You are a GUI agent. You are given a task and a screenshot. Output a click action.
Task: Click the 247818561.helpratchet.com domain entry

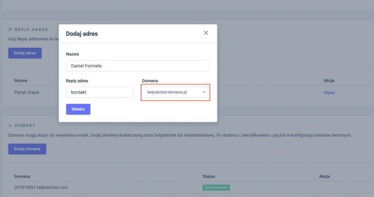[x=41, y=188]
